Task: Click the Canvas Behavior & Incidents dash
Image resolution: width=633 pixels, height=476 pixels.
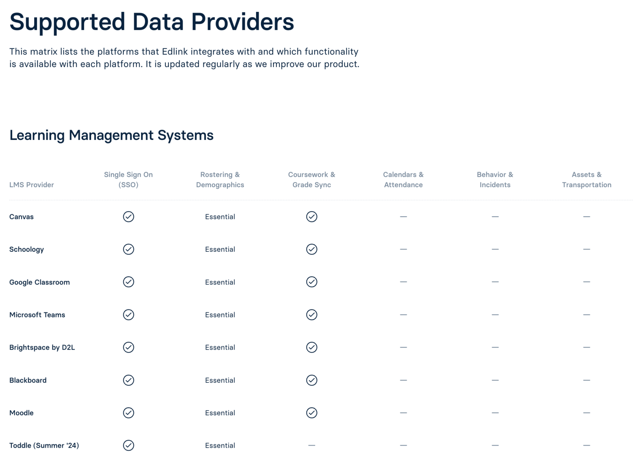Action: [x=495, y=217]
